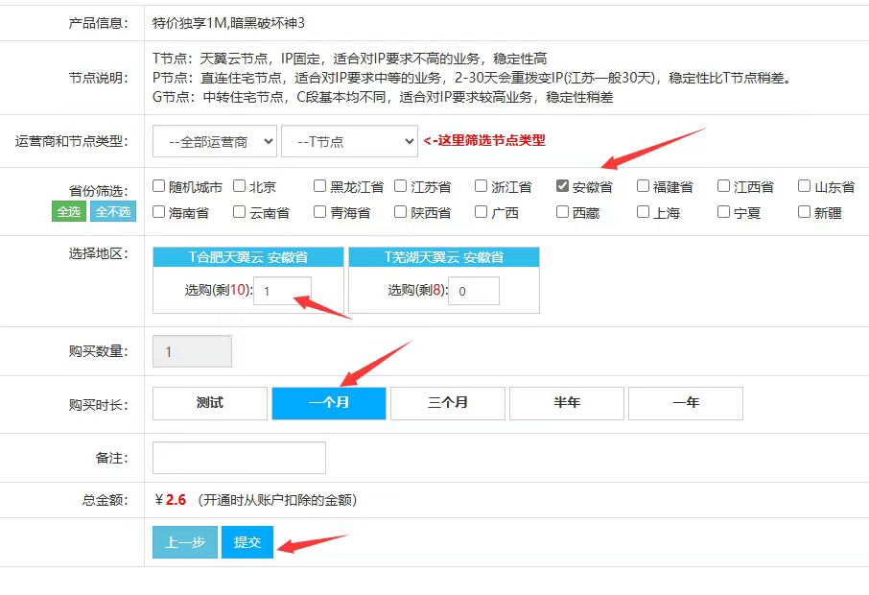Click the T合肥天翼云 quantity input field
Image resolution: width=869 pixels, height=595 pixels.
pos(283,291)
